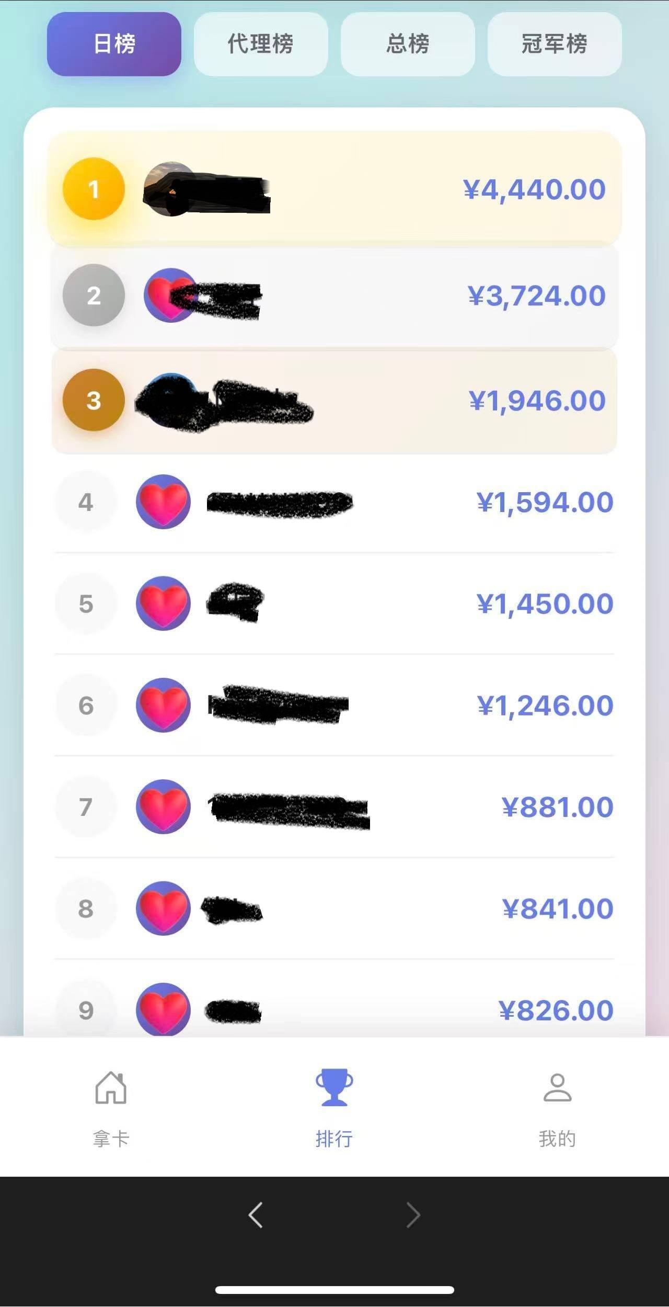Click the ¥4,440.00 amount
Image resolution: width=669 pixels, height=1307 pixels.
(534, 189)
